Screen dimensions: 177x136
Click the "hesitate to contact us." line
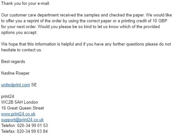21,50
